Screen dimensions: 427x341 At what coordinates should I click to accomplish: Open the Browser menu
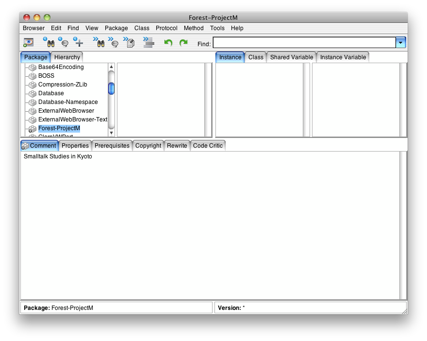[x=34, y=28]
